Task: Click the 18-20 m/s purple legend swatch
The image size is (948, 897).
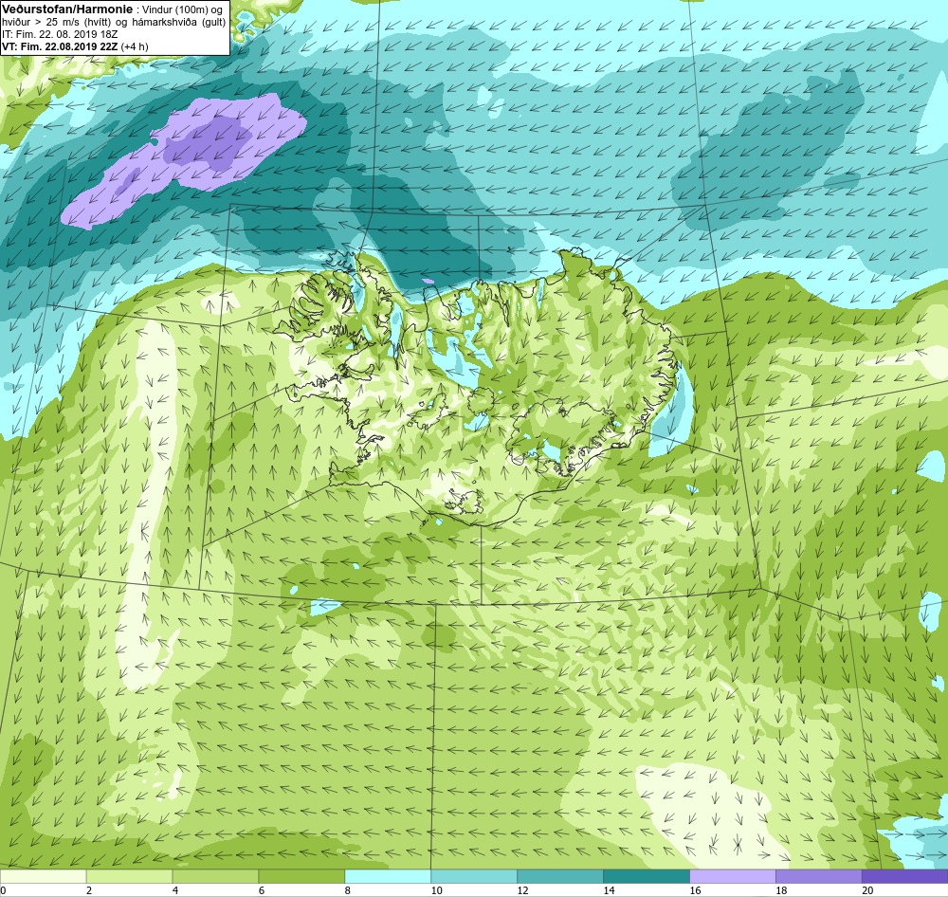Action: click(x=818, y=876)
